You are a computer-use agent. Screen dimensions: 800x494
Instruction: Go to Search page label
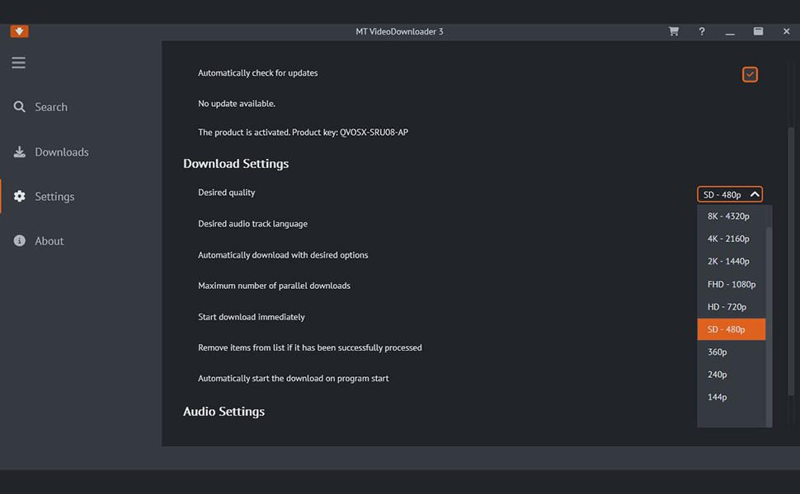(x=51, y=107)
